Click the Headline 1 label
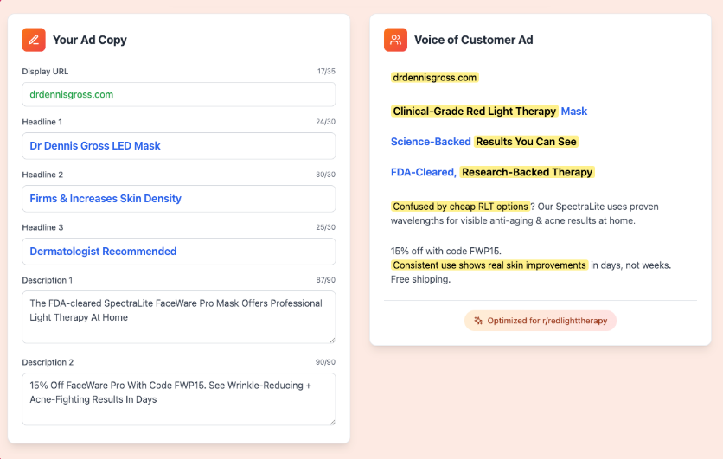The height and width of the screenshot is (459, 723). 42,122
